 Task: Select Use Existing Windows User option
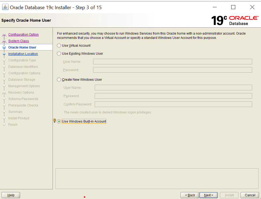click(x=59, y=53)
